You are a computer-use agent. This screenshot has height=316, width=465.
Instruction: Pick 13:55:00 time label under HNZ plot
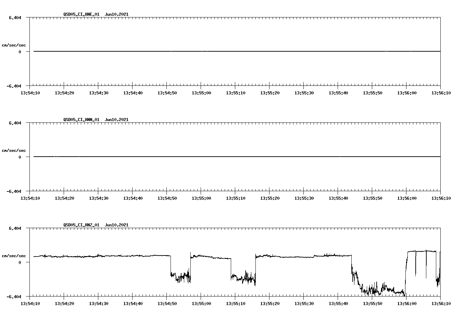tap(201, 303)
